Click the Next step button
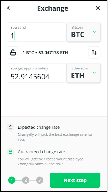This screenshot has width=108, height=192. tap(75, 180)
